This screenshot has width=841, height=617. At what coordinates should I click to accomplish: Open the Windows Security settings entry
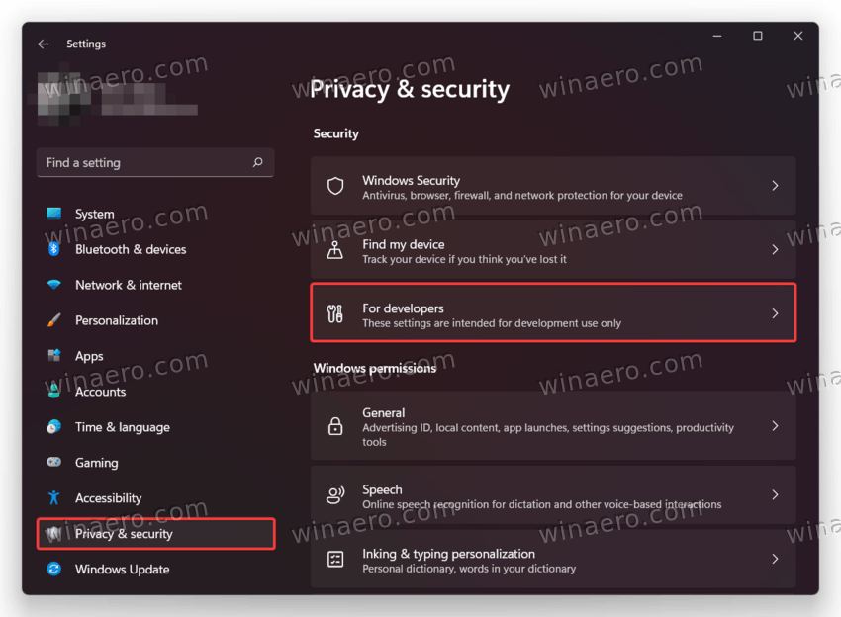(x=554, y=187)
